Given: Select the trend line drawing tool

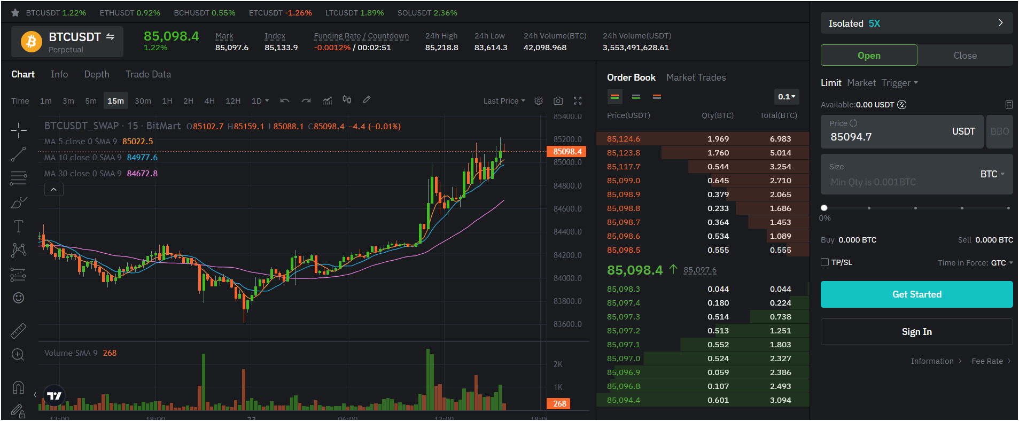Looking at the screenshot, I should click(19, 154).
